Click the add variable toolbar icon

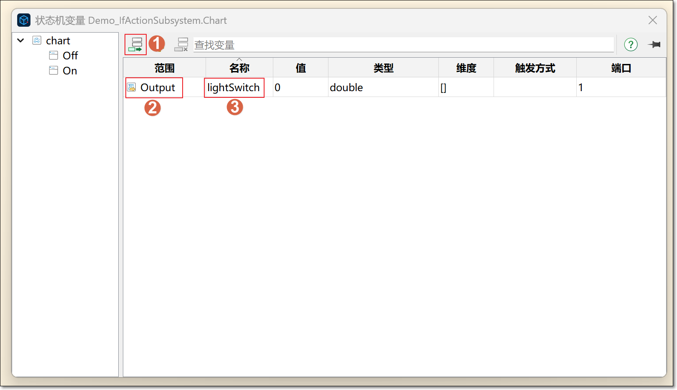point(136,44)
